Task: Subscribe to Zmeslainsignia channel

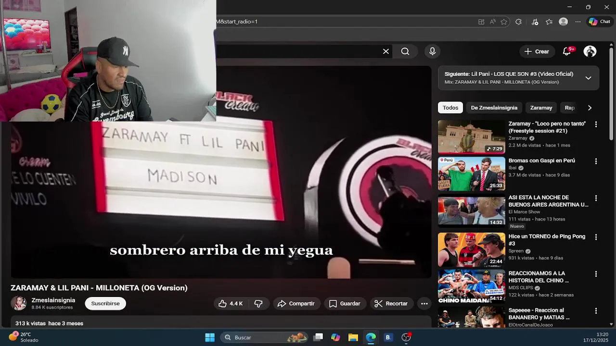Action: [x=105, y=304]
